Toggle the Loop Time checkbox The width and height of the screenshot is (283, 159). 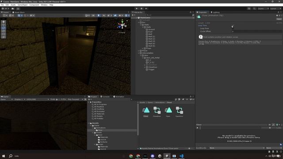(233, 26)
